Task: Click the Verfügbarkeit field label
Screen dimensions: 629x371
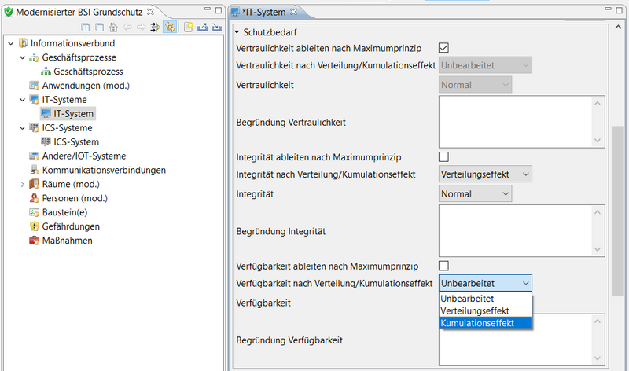Action: click(x=263, y=303)
